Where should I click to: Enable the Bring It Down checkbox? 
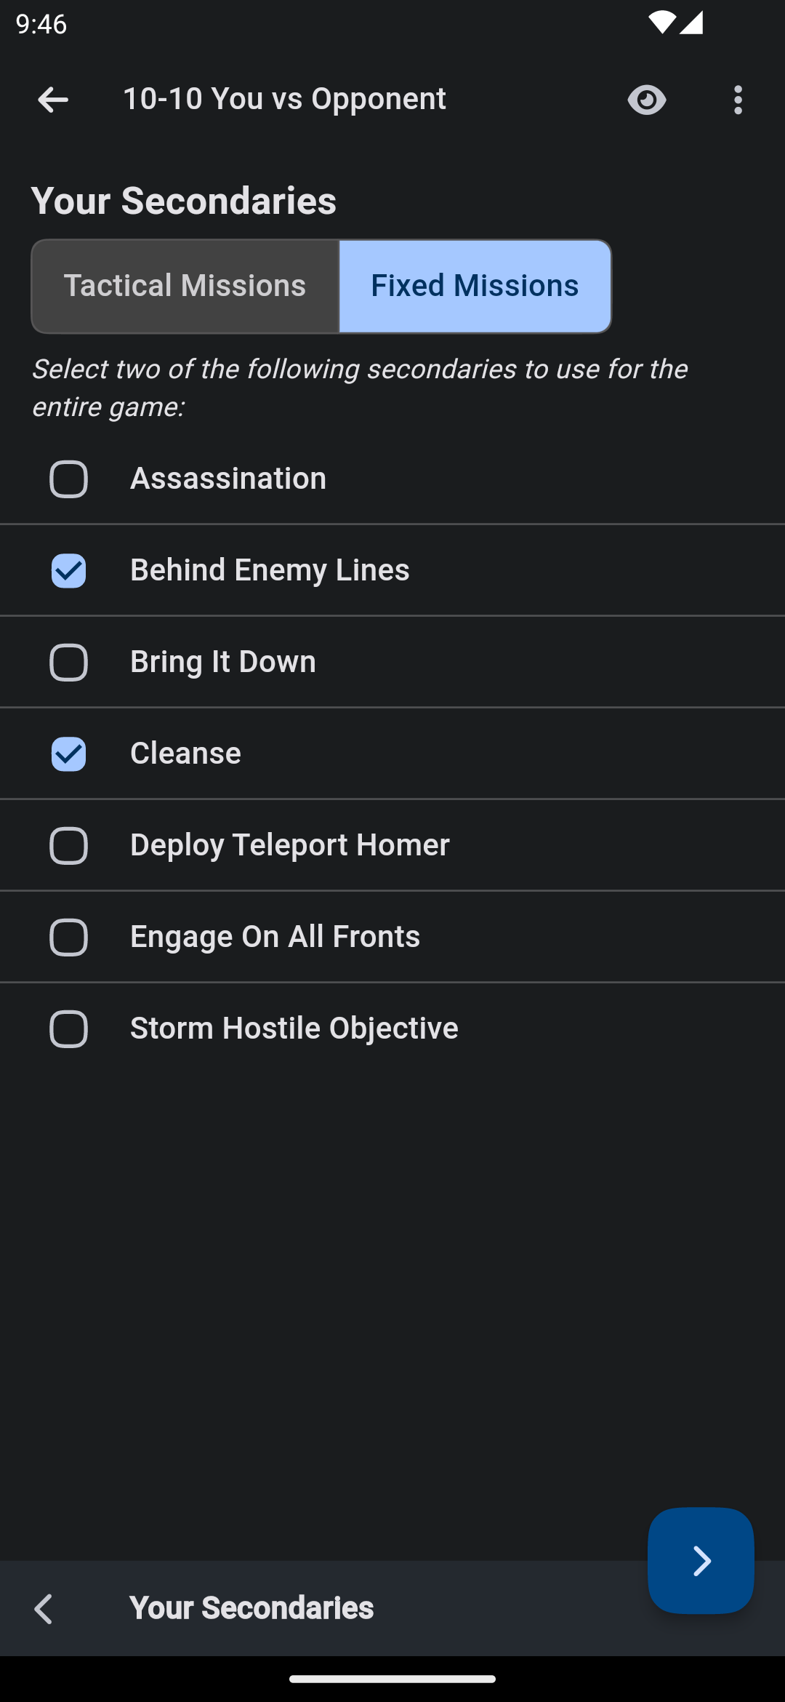point(68,663)
